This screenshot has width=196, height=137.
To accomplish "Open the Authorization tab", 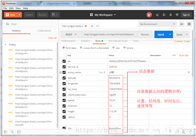I will point(68,41).
